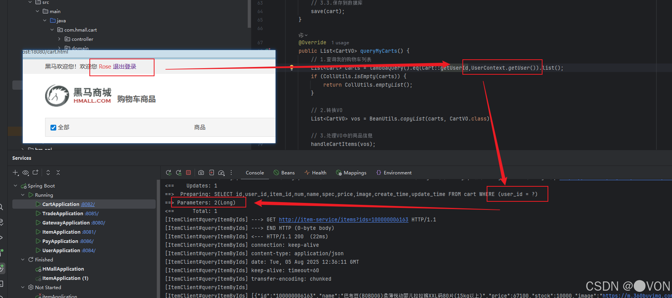Image resolution: width=672 pixels, height=298 pixels.
Task: Click the Spring Boot icon beside HMallApplication
Action: [38, 269]
